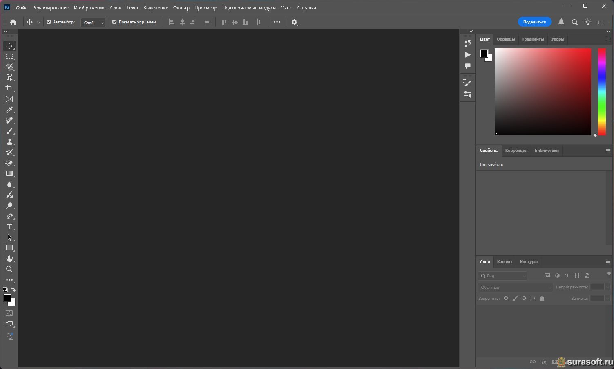
Task: Toggle the Показать упр. элем. checkbox
Action: (x=114, y=22)
